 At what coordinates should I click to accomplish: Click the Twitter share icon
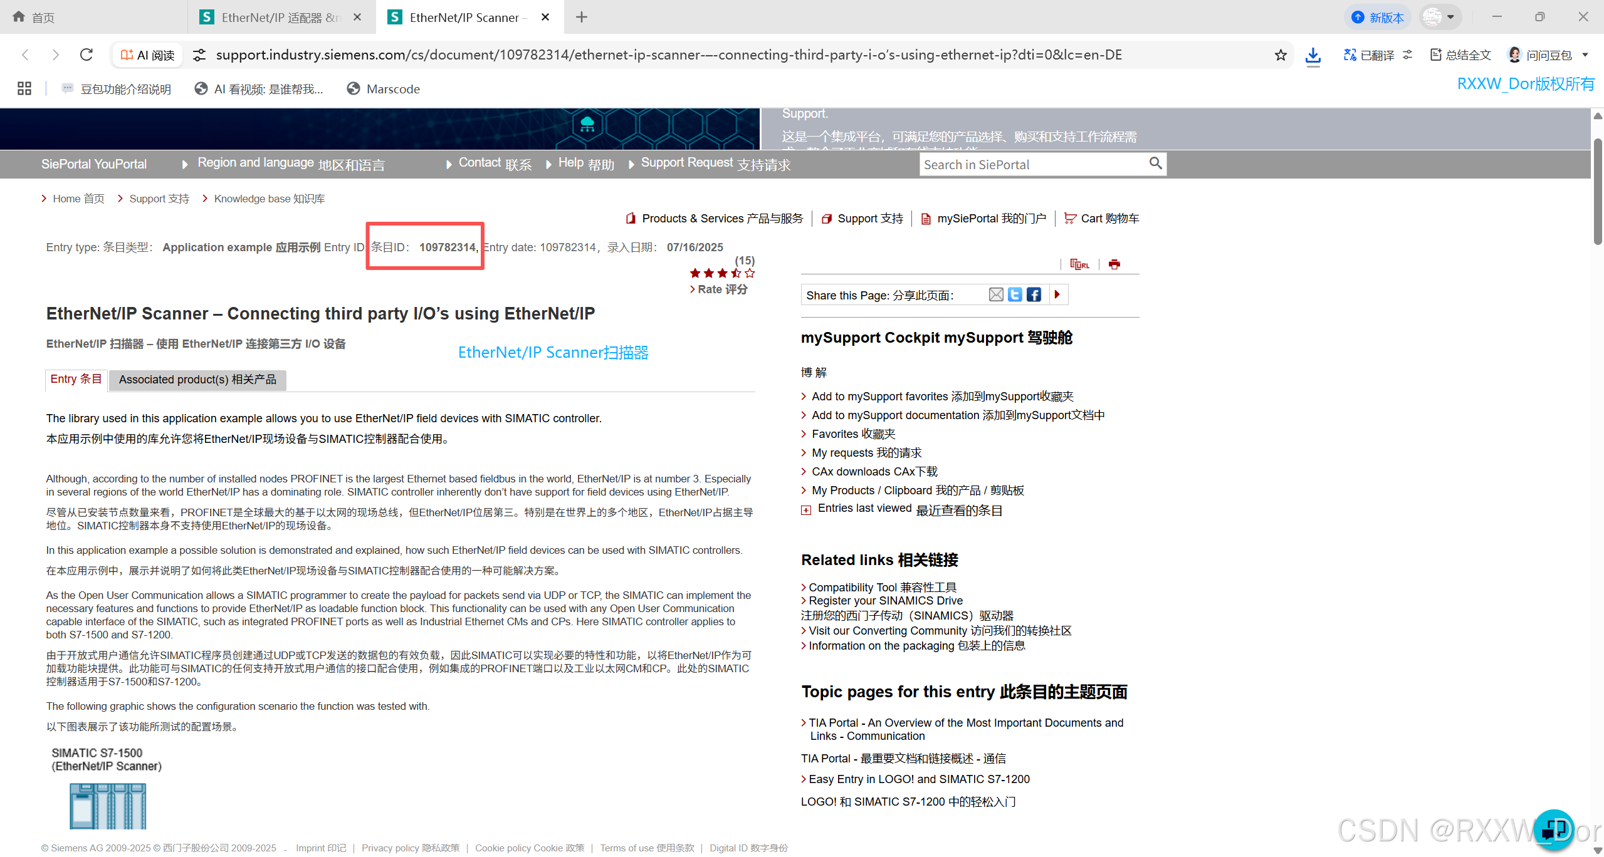tap(1015, 294)
